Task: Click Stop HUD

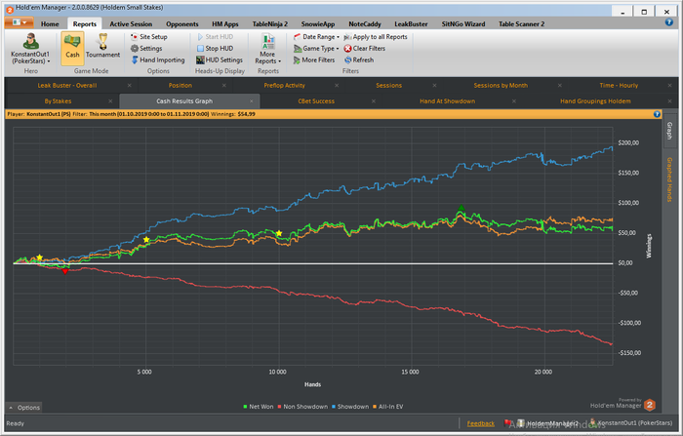Action: pos(216,49)
